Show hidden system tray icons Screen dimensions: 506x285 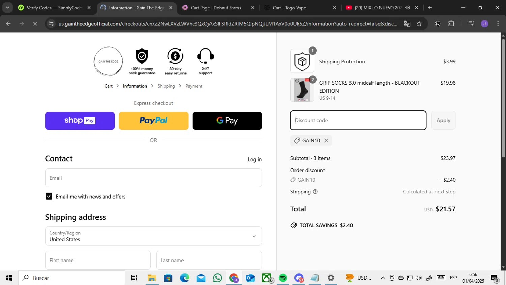tap(383, 278)
